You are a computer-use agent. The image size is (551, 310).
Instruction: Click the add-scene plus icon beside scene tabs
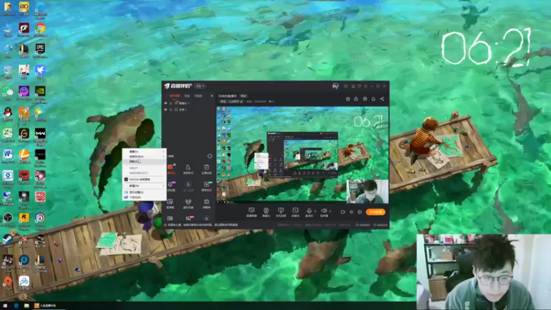click(211, 96)
